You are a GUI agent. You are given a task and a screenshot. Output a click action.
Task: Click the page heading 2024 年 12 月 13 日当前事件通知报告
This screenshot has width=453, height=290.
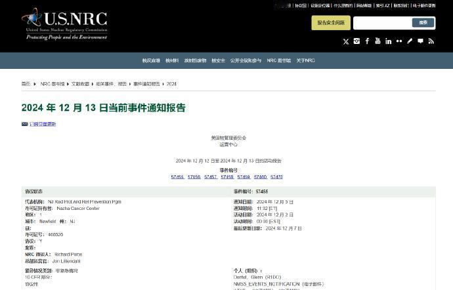pyautogui.click(x=104, y=108)
